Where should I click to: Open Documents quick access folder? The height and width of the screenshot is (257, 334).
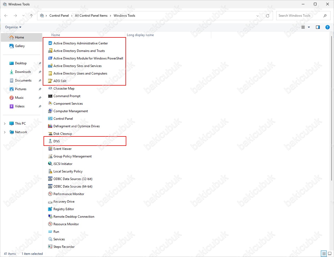pyautogui.click(x=21, y=80)
